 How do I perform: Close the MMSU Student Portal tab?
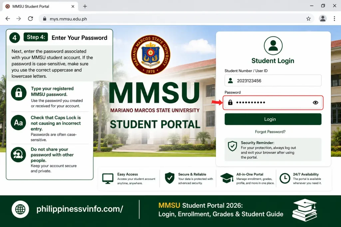pos(73,7)
